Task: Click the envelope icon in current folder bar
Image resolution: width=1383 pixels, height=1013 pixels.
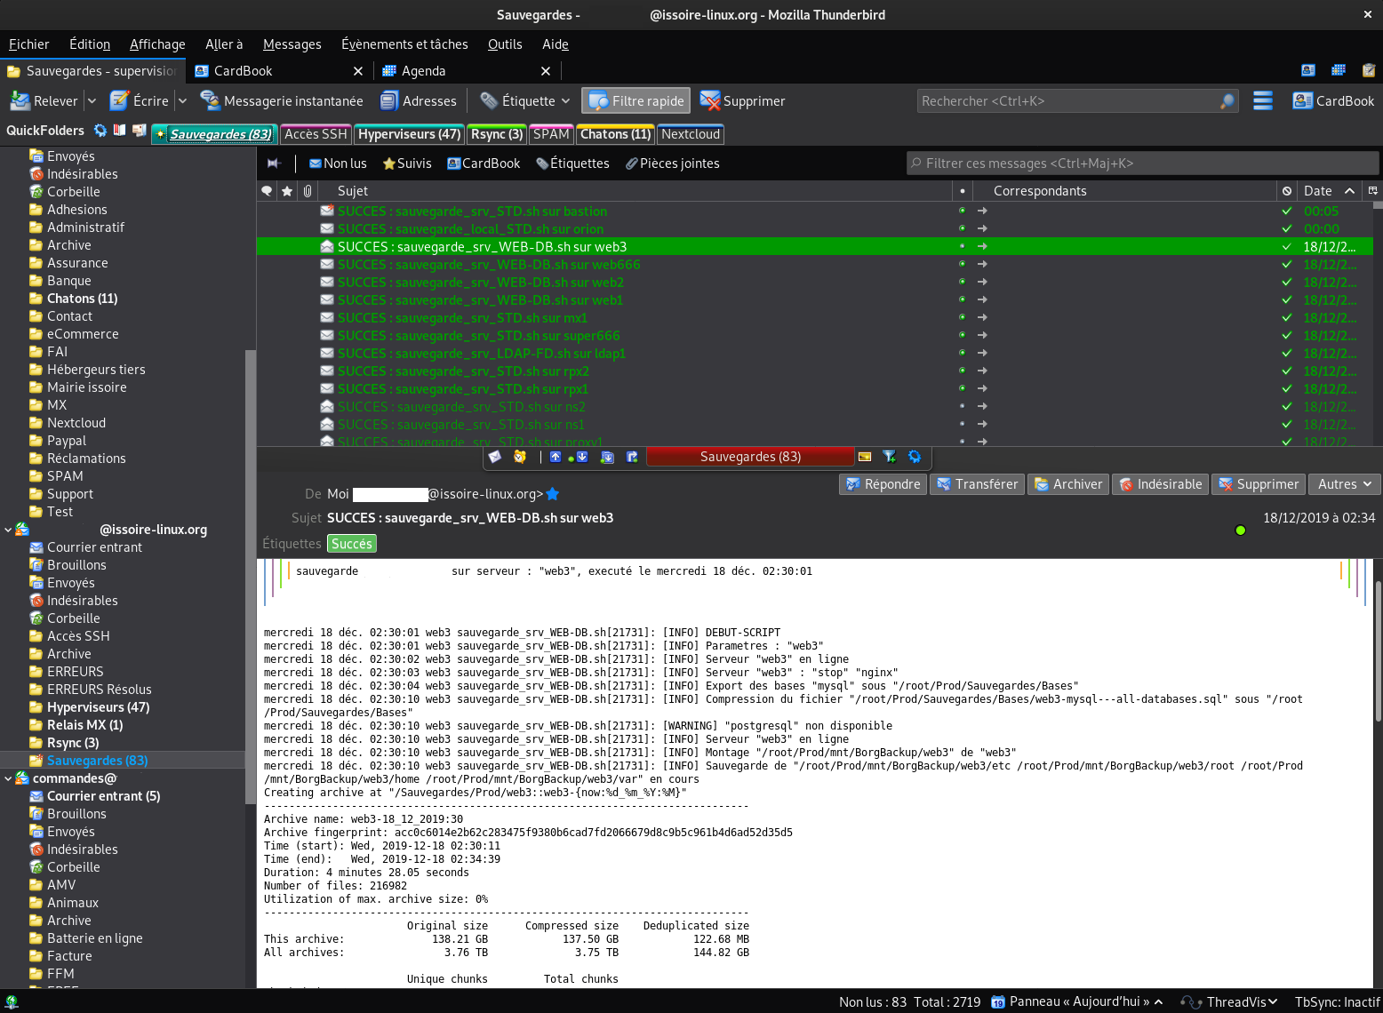Action: pos(495,457)
